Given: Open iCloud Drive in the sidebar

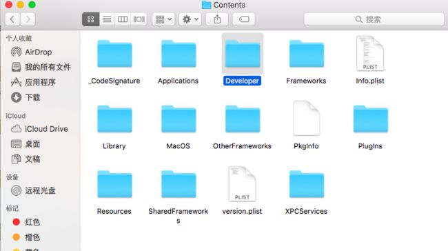Looking at the screenshot, I should pos(40,129).
